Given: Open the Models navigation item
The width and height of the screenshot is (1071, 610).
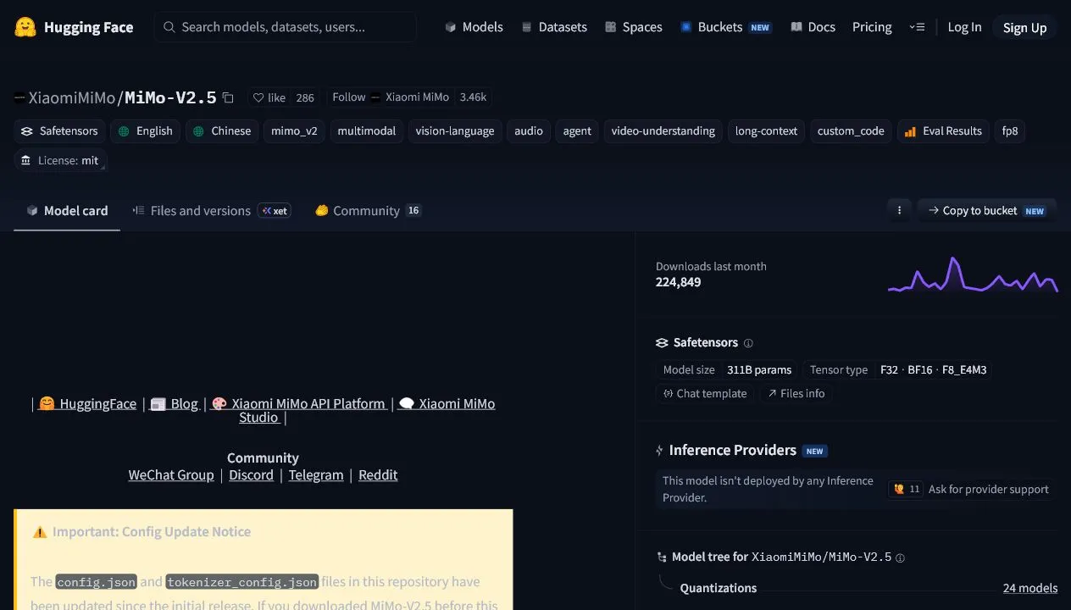Looking at the screenshot, I should click(474, 27).
